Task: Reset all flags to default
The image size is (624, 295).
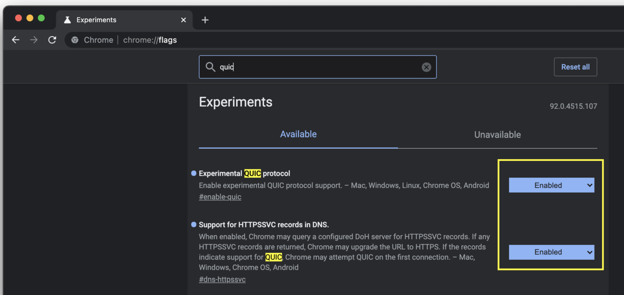Action: (576, 67)
